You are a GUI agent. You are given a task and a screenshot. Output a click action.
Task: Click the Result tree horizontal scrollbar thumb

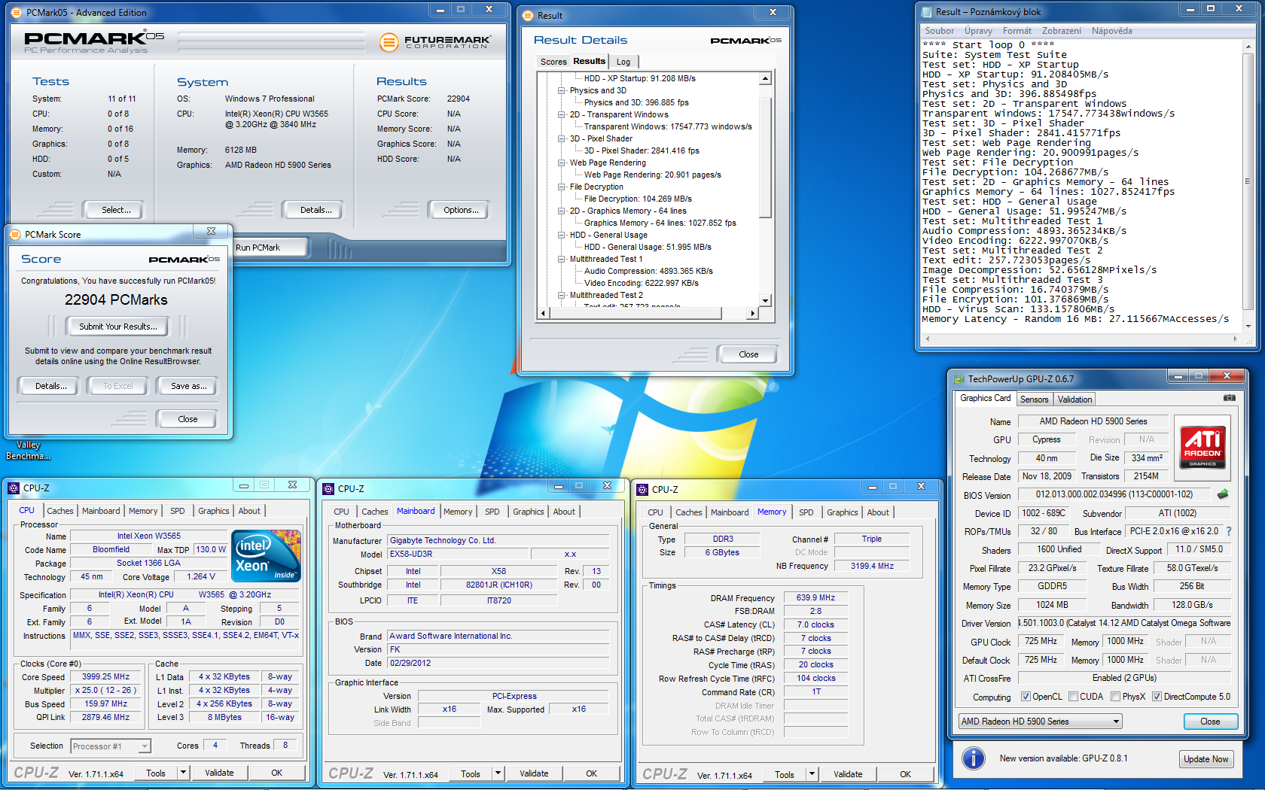[x=636, y=313]
